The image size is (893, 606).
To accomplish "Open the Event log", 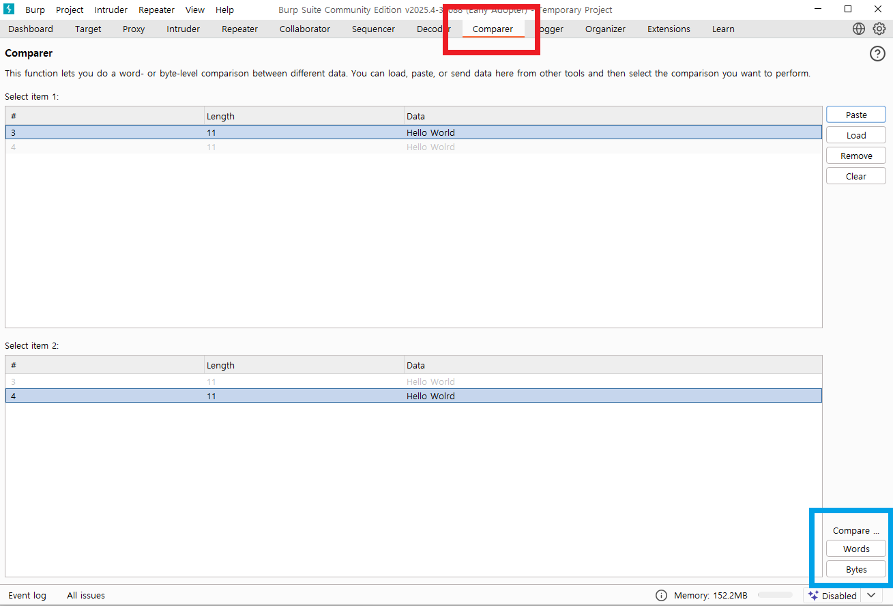I will (27, 595).
